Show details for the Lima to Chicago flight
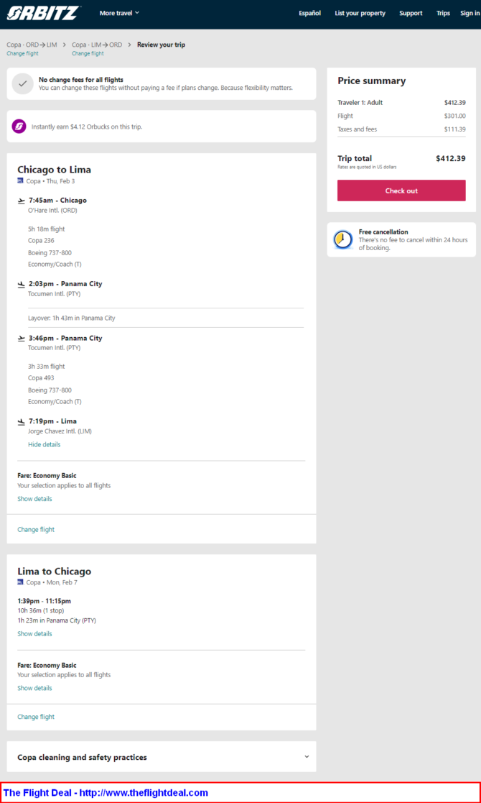Viewport: 481px width, 803px height. click(x=34, y=633)
